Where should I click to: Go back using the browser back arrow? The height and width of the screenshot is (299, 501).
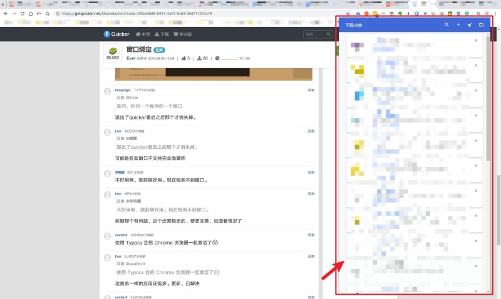6,14
